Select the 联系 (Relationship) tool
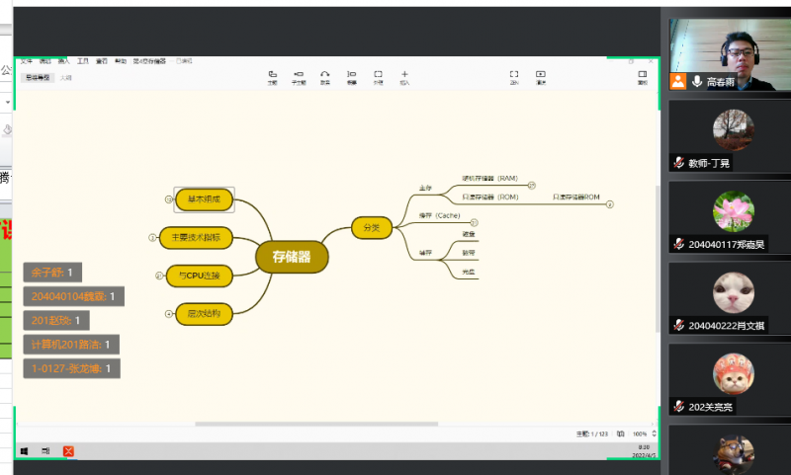This screenshot has width=791, height=475. click(325, 76)
